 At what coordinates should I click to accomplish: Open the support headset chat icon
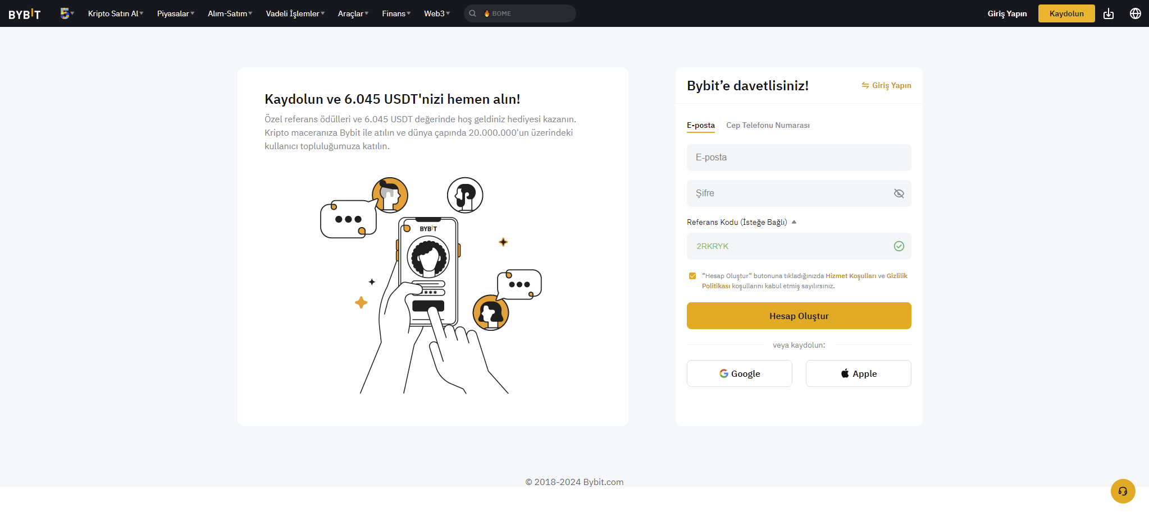pos(1123,491)
